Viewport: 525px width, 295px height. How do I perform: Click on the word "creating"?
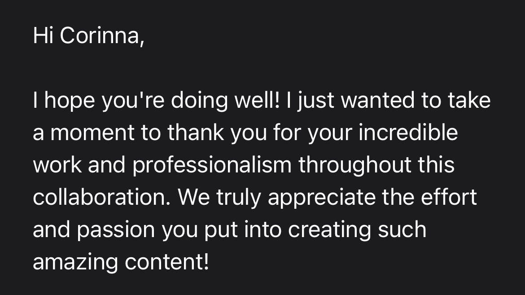tap(330, 230)
